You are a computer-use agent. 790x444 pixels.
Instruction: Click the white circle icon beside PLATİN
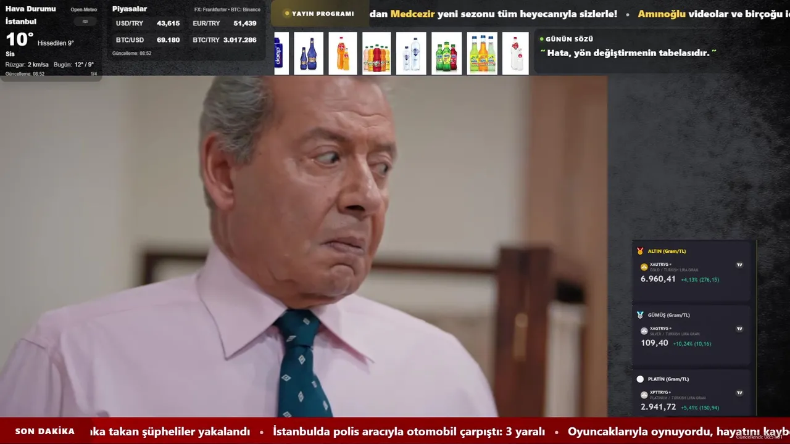coord(640,379)
